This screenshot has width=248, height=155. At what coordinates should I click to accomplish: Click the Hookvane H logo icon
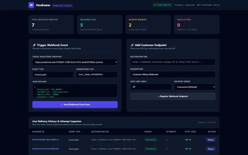pyautogui.click(x=31, y=5)
